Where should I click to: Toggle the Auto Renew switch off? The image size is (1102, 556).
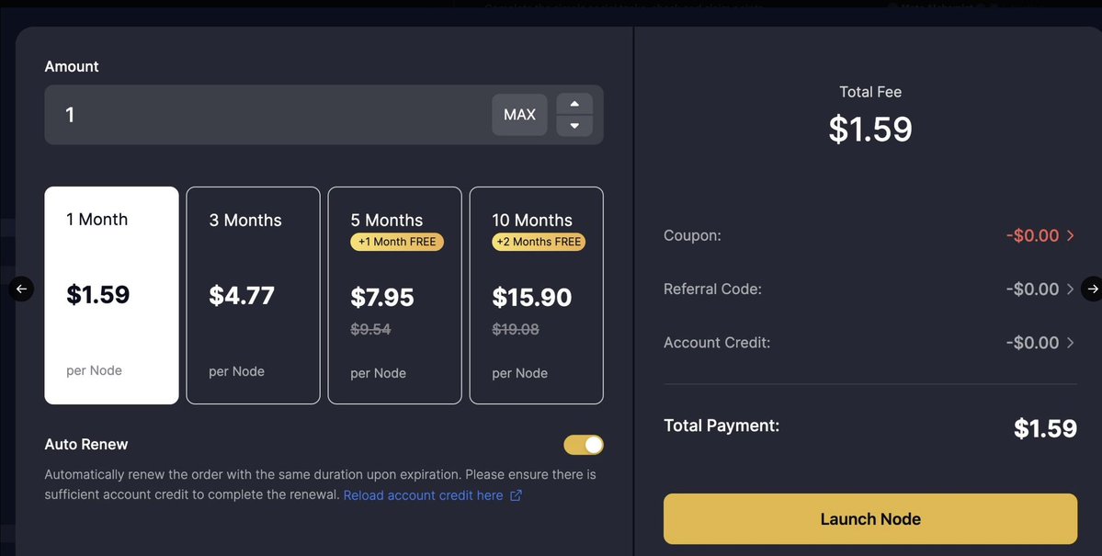pyautogui.click(x=584, y=445)
